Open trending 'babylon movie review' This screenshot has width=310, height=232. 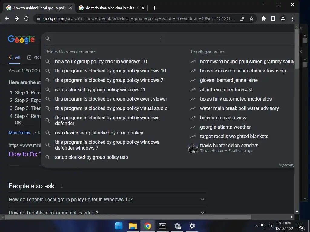pos(223,118)
